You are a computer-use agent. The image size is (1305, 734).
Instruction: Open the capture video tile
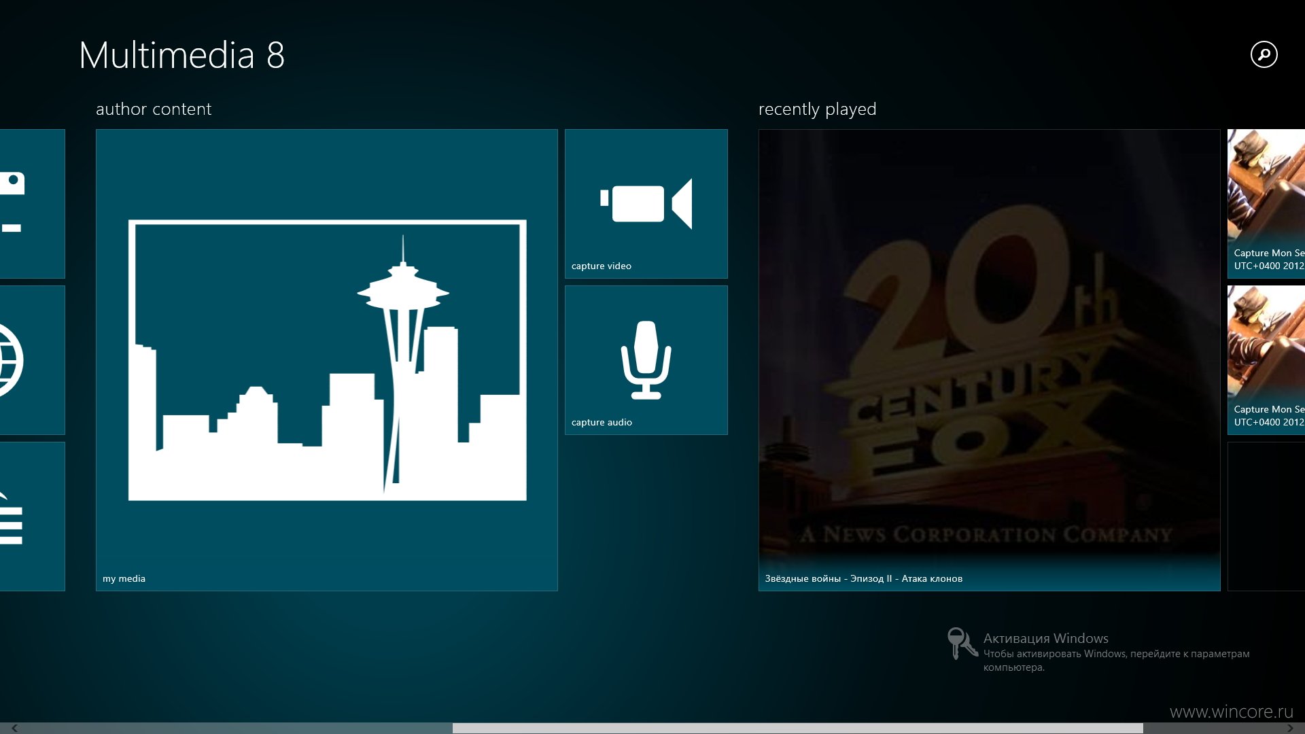coord(646,204)
